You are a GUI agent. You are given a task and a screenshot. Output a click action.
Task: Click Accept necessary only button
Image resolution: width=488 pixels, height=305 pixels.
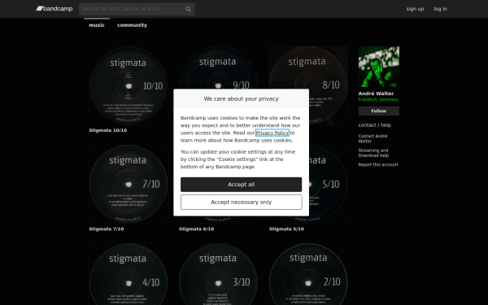(x=242, y=203)
